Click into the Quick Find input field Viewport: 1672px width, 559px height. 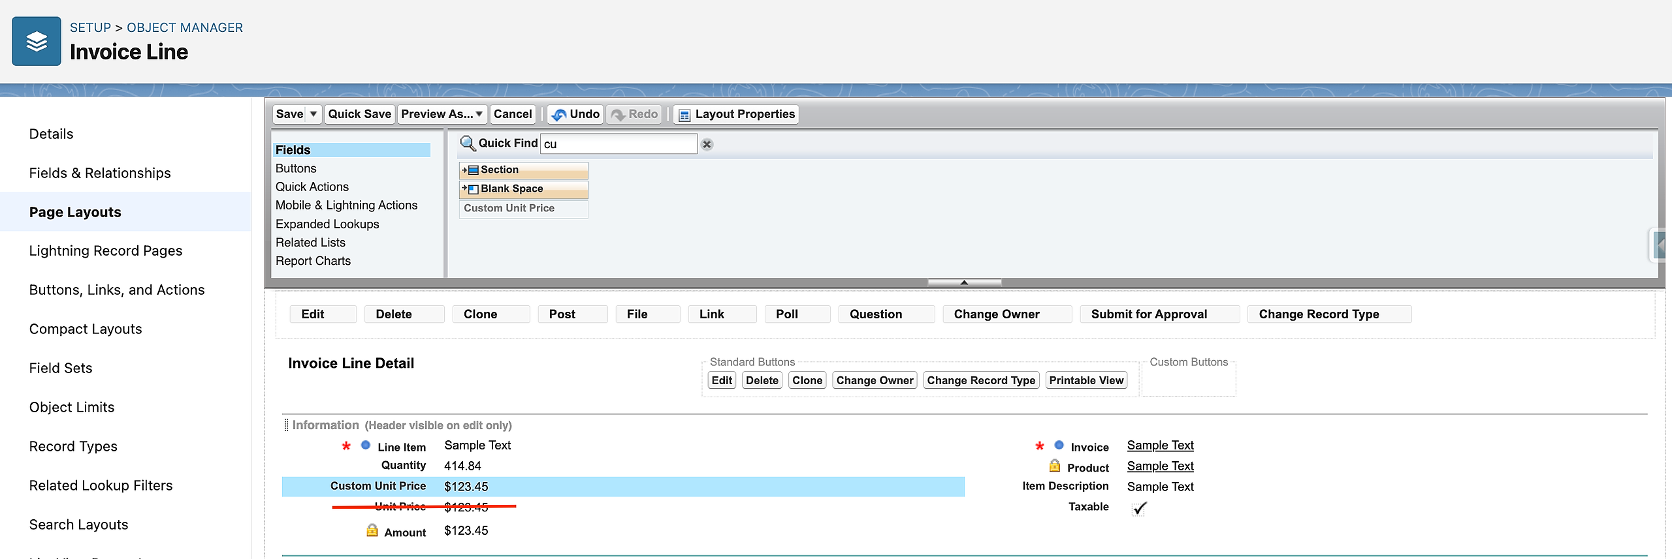pos(619,144)
